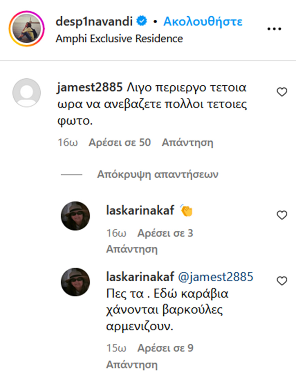Click the verified badge next to desp1navandi

[x=142, y=21]
